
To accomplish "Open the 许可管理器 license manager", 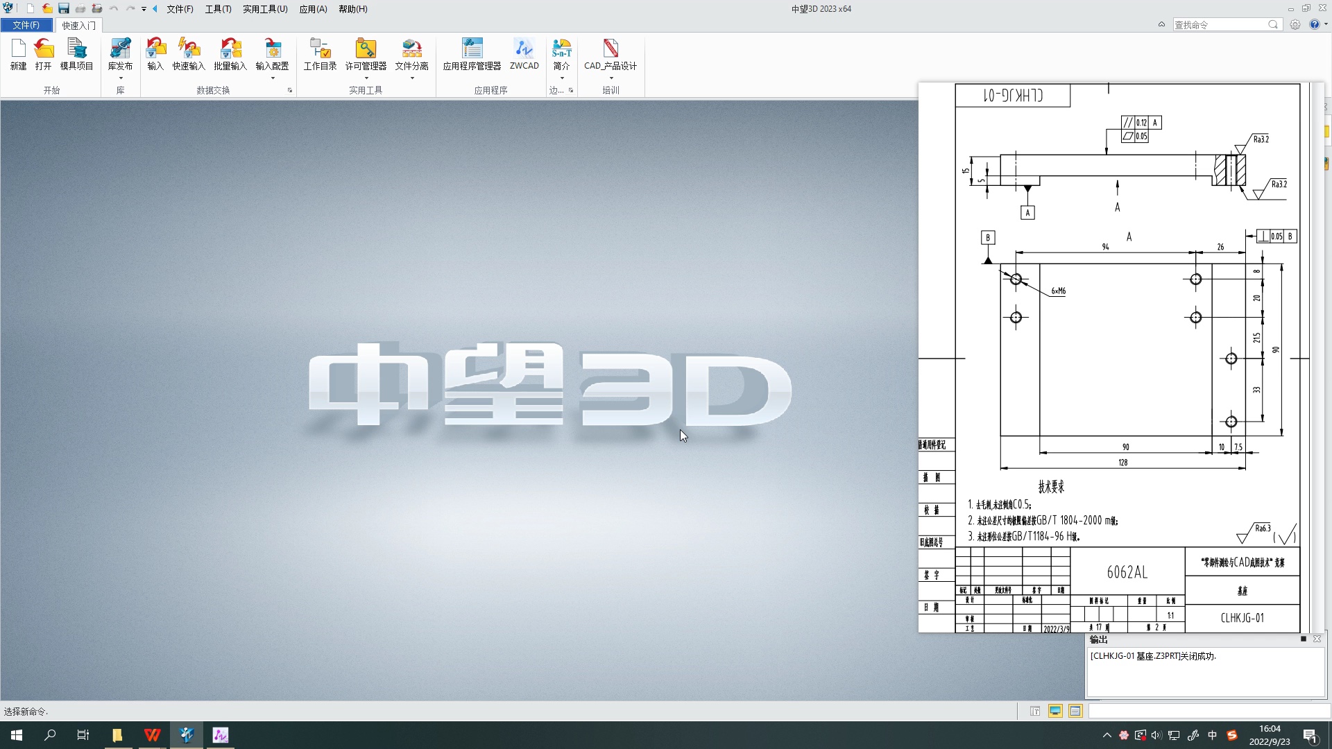I will click(x=366, y=55).
